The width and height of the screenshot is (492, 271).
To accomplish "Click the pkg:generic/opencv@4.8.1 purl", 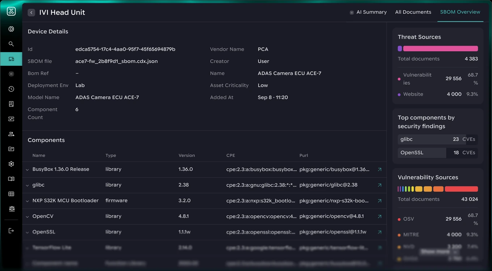I will pyautogui.click(x=332, y=216).
